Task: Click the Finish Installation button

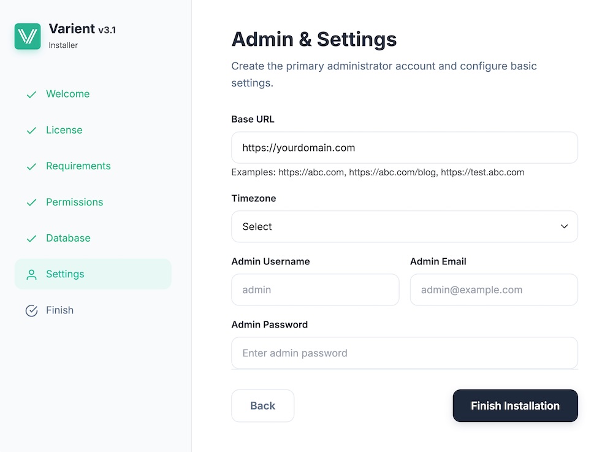Action: [x=516, y=405]
